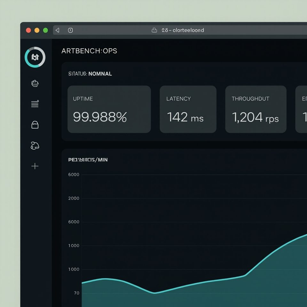Go back with the browser back arrow

coord(57,30)
